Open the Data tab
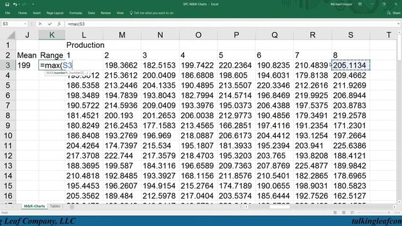Screen dimensions: 402x226 pyautogui.click(x=91, y=13)
